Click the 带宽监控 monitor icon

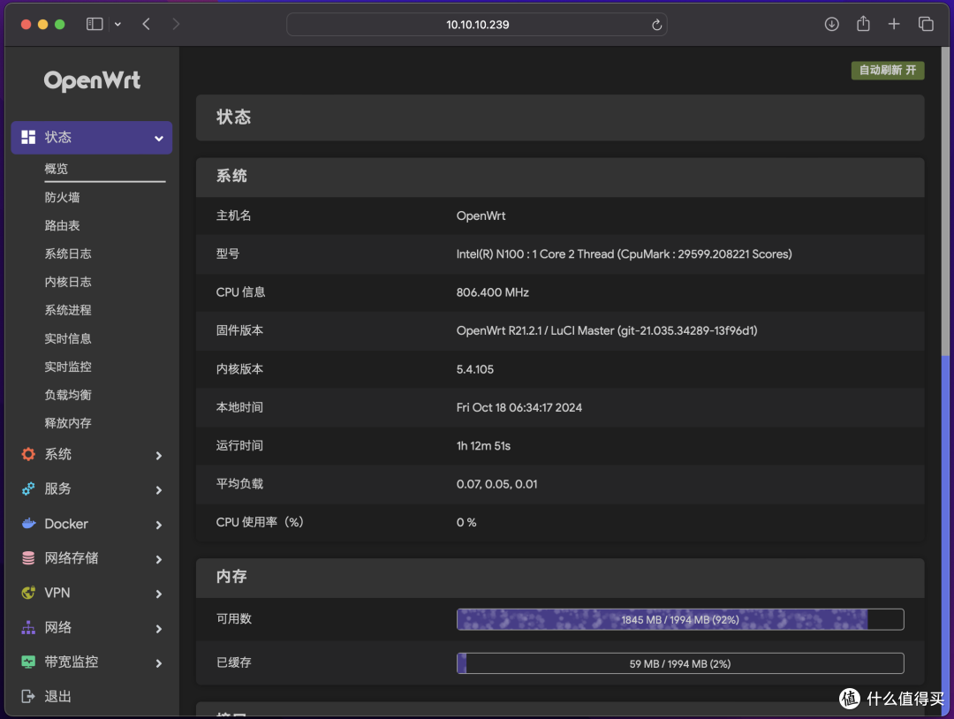coord(28,662)
